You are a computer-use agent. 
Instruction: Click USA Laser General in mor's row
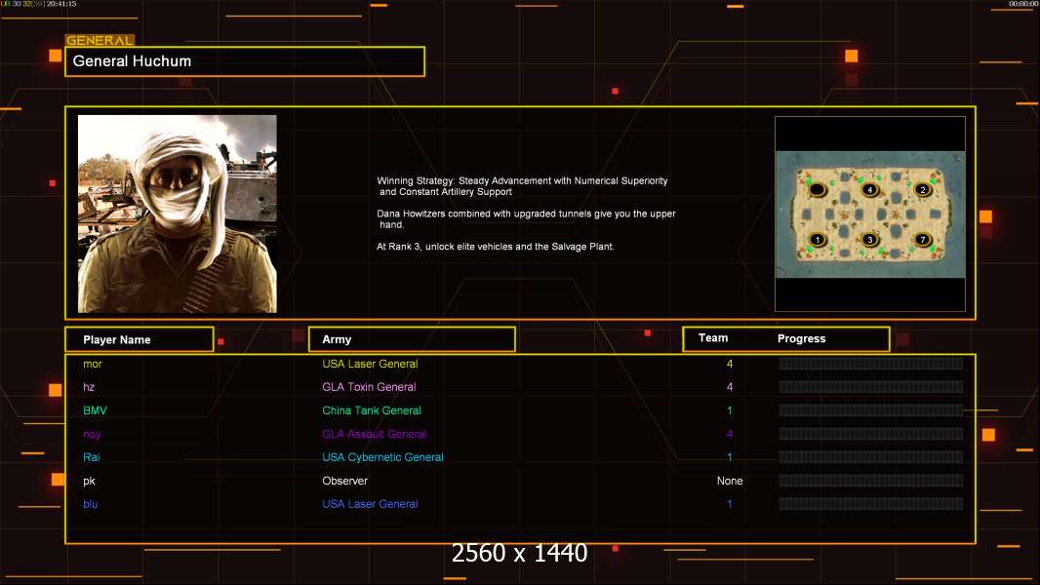point(370,364)
